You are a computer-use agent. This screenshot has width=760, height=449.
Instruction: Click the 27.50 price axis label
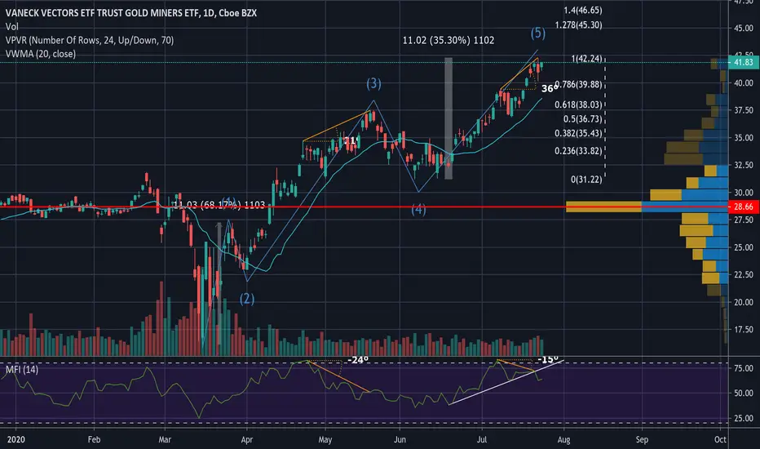pyautogui.click(x=744, y=220)
